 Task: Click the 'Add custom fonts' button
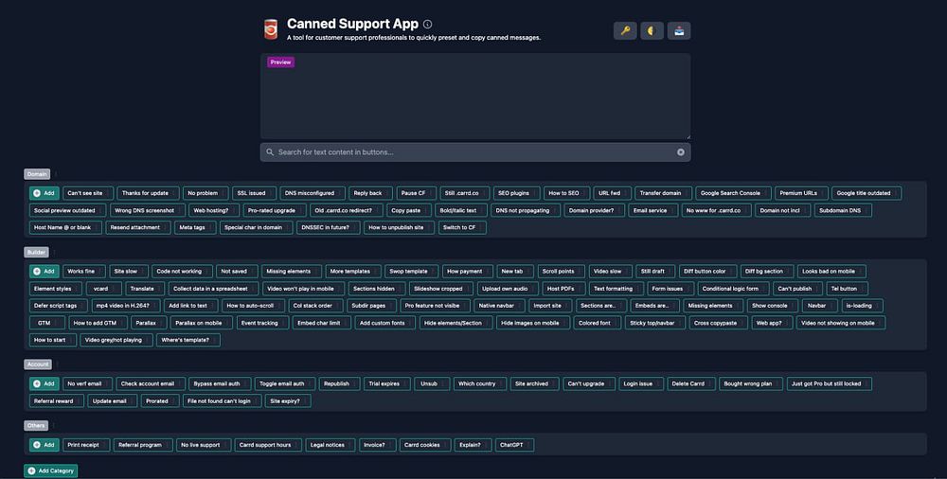385,323
